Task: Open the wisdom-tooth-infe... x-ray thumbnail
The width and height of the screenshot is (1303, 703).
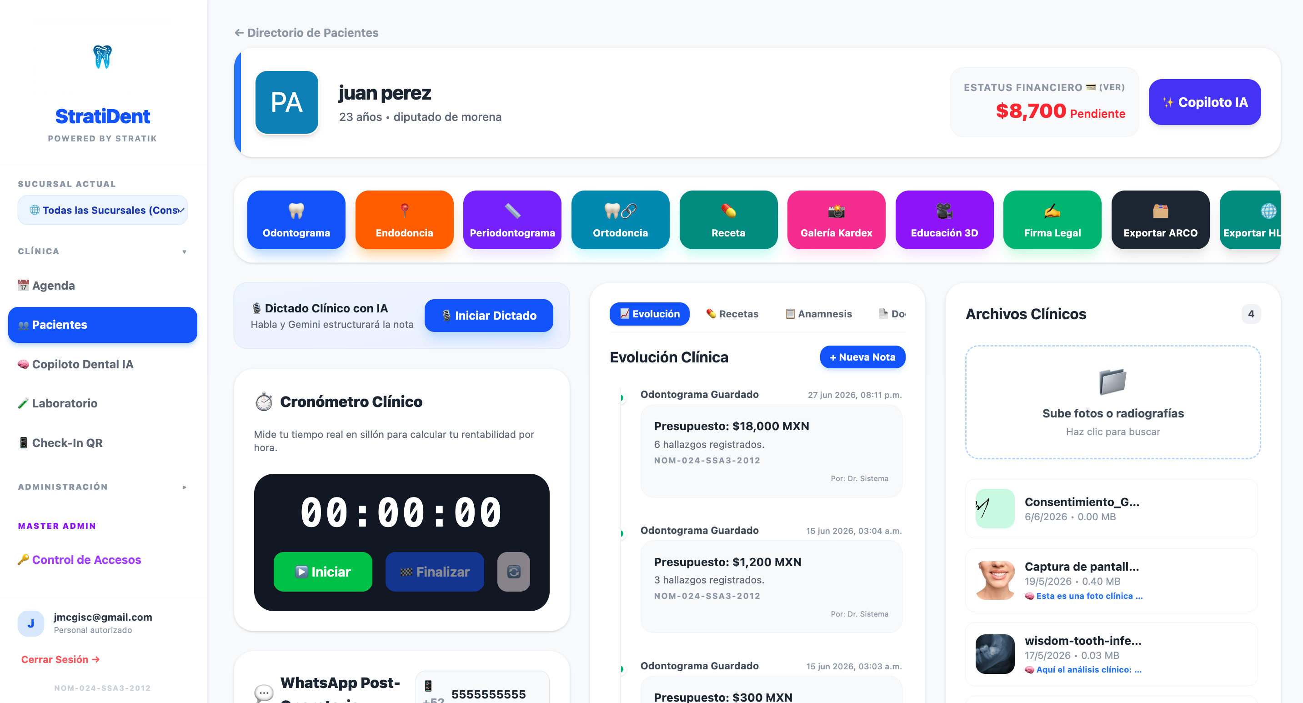Action: [994, 653]
